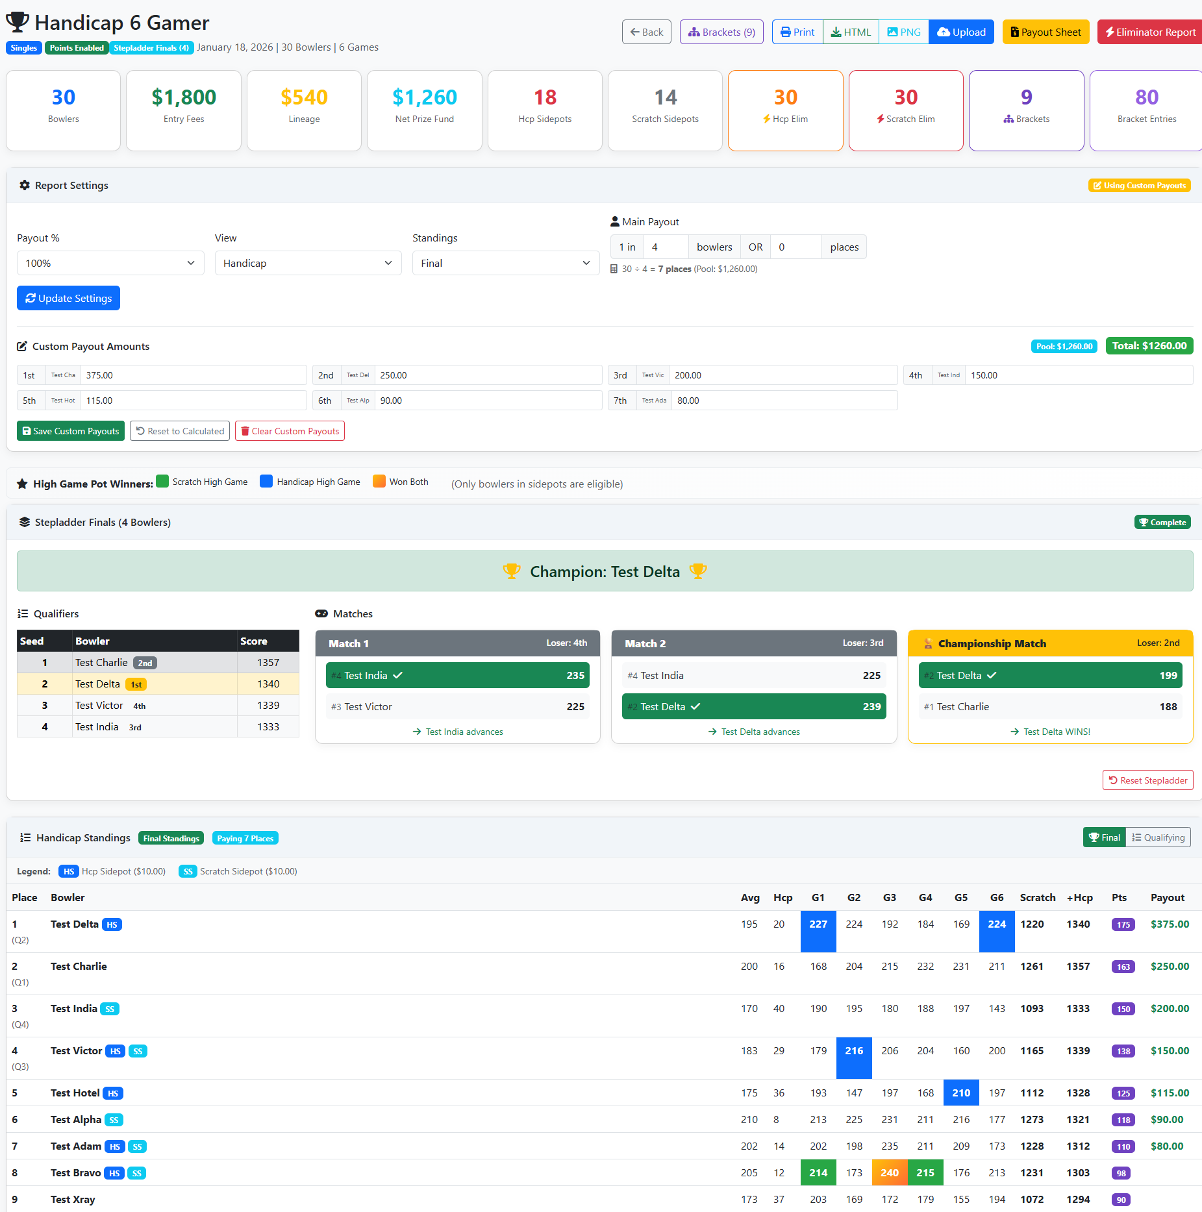This screenshot has height=1212, width=1202.
Task: Click the trophy icon beside Handicap 6 Gamer
Action: pyautogui.click(x=18, y=22)
